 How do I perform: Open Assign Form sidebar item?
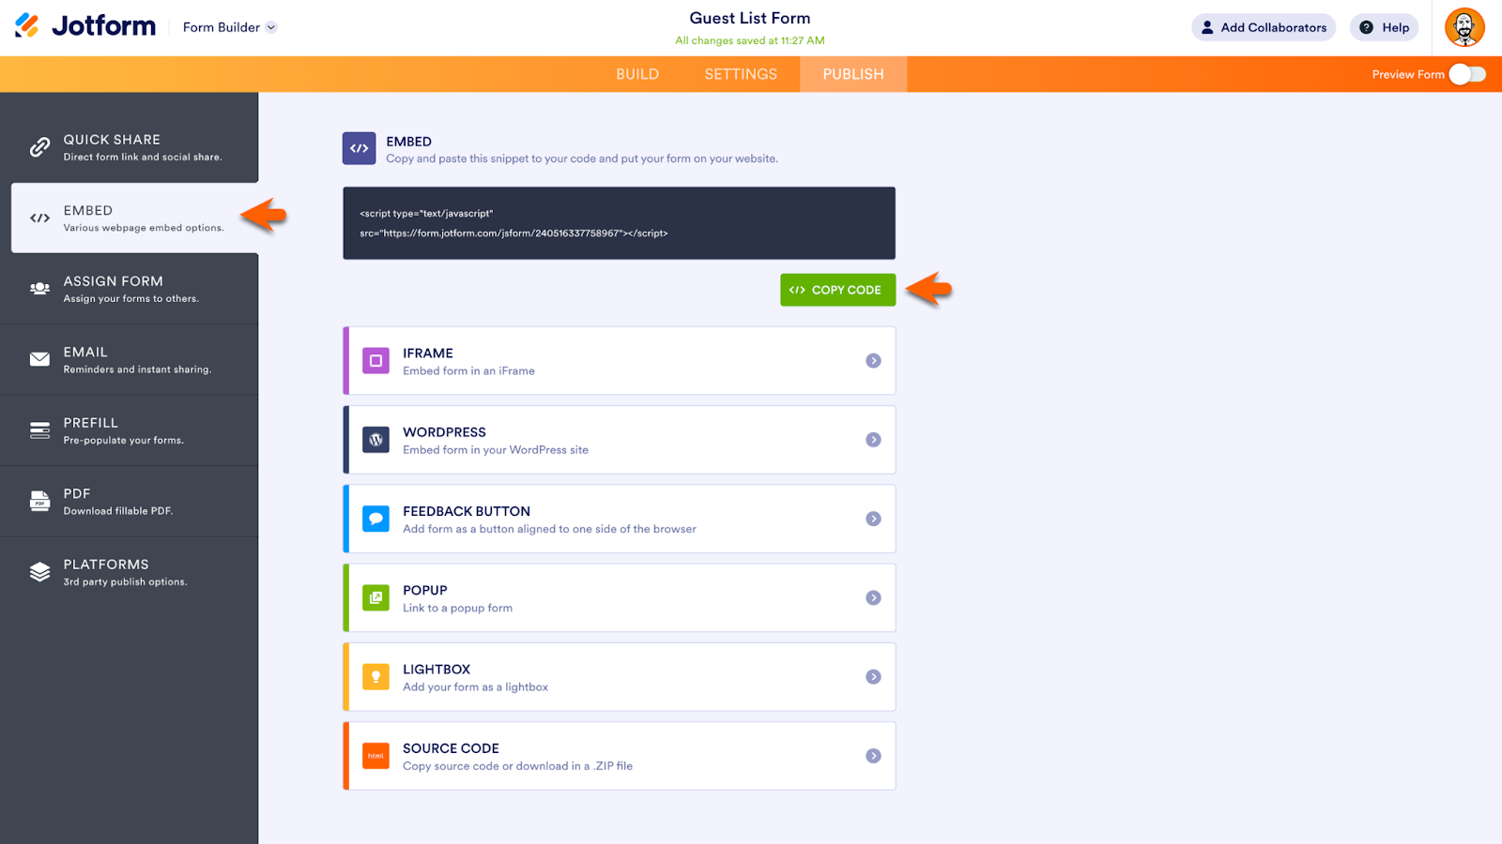tap(130, 289)
